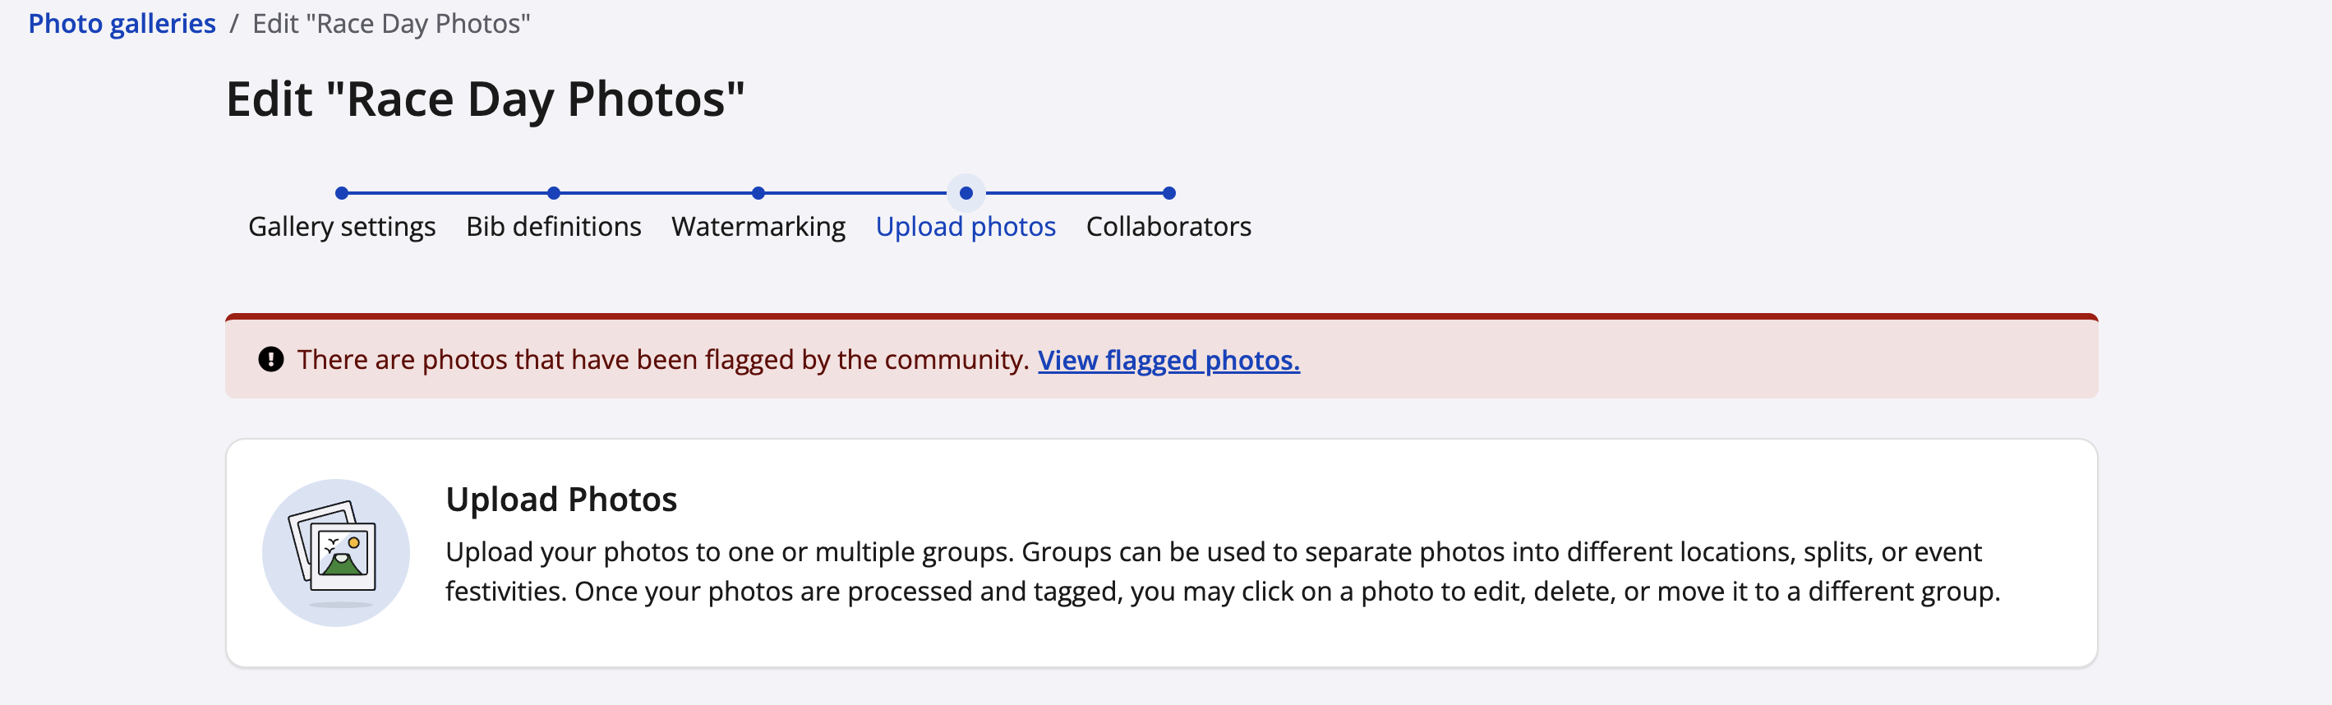Image resolution: width=2332 pixels, height=705 pixels.
Task: Click the Edit "Race Day Photos" breadcrumb text
Action: point(390,24)
